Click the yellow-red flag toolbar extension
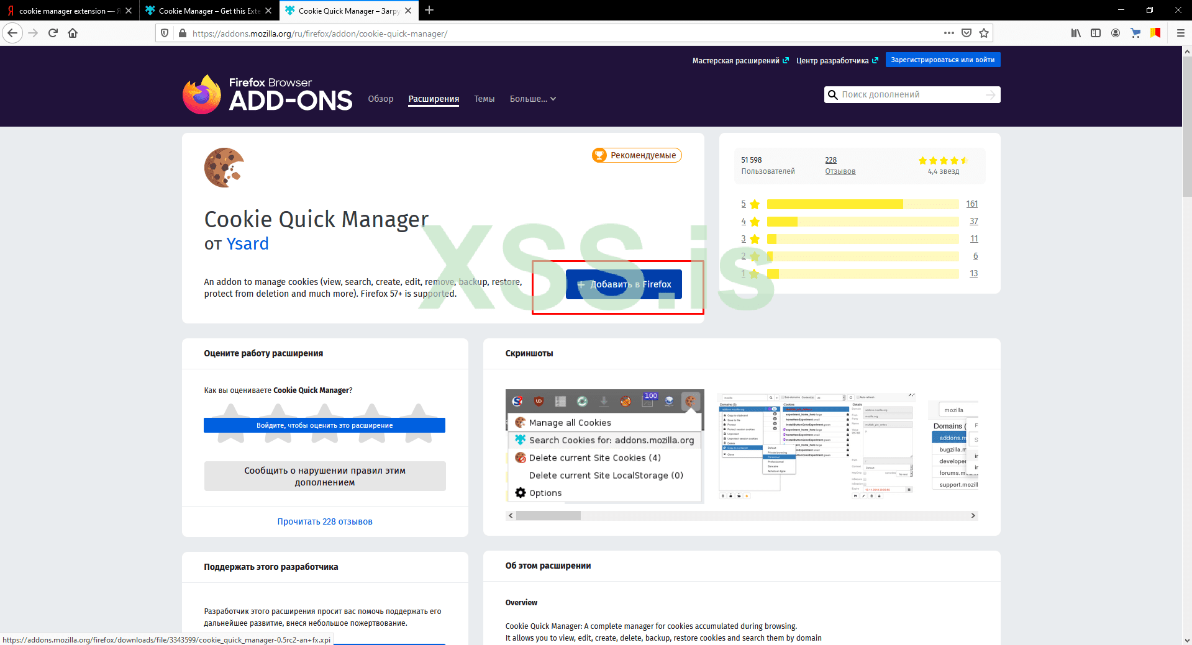Image resolution: width=1192 pixels, height=645 pixels. (x=1155, y=33)
